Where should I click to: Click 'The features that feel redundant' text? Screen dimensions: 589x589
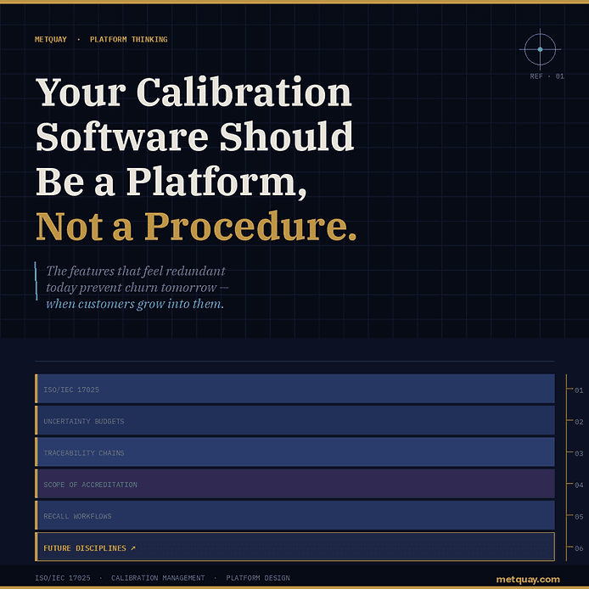click(x=136, y=271)
